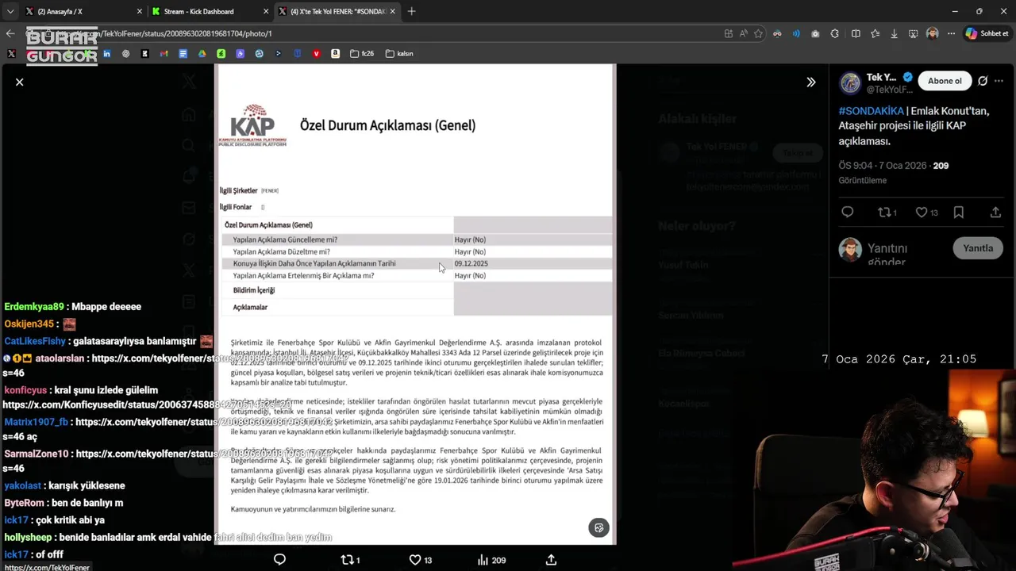The height and width of the screenshot is (571, 1016).
Task: Open the view count analytics icon below photo
Action: pos(483,560)
